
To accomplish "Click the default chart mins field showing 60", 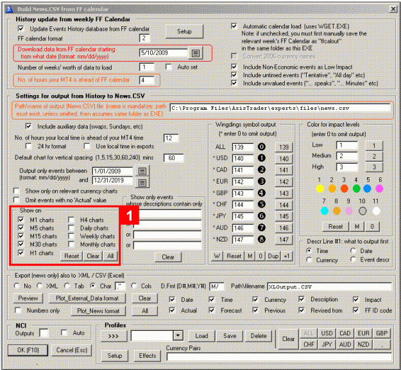I will pos(173,158).
